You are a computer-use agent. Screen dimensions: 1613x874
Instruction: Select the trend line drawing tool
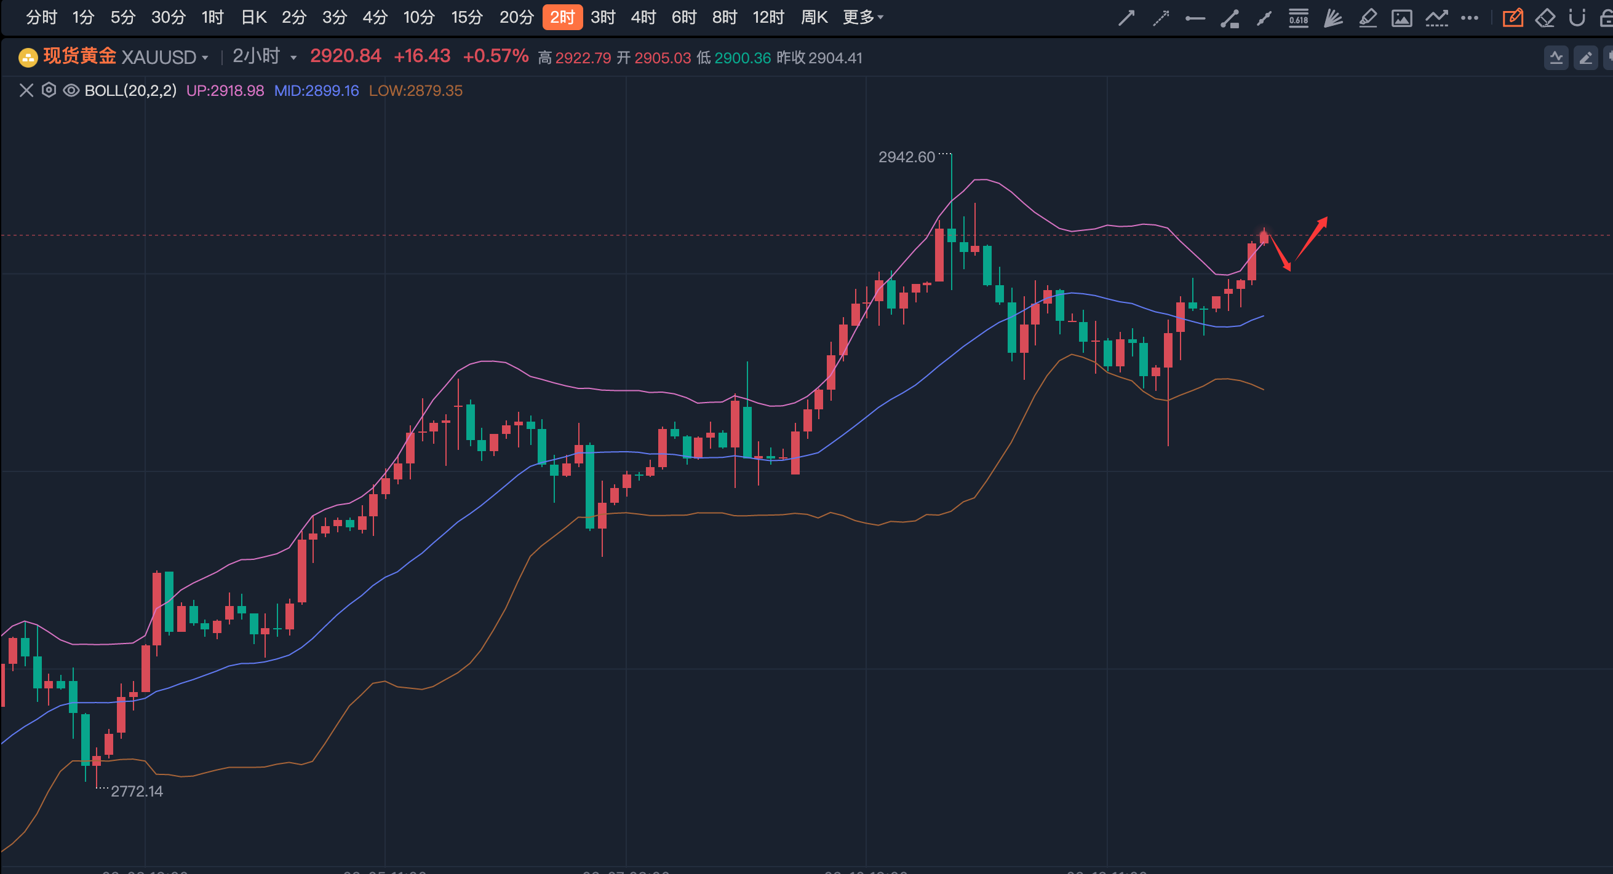pyautogui.click(x=1126, y=18)
